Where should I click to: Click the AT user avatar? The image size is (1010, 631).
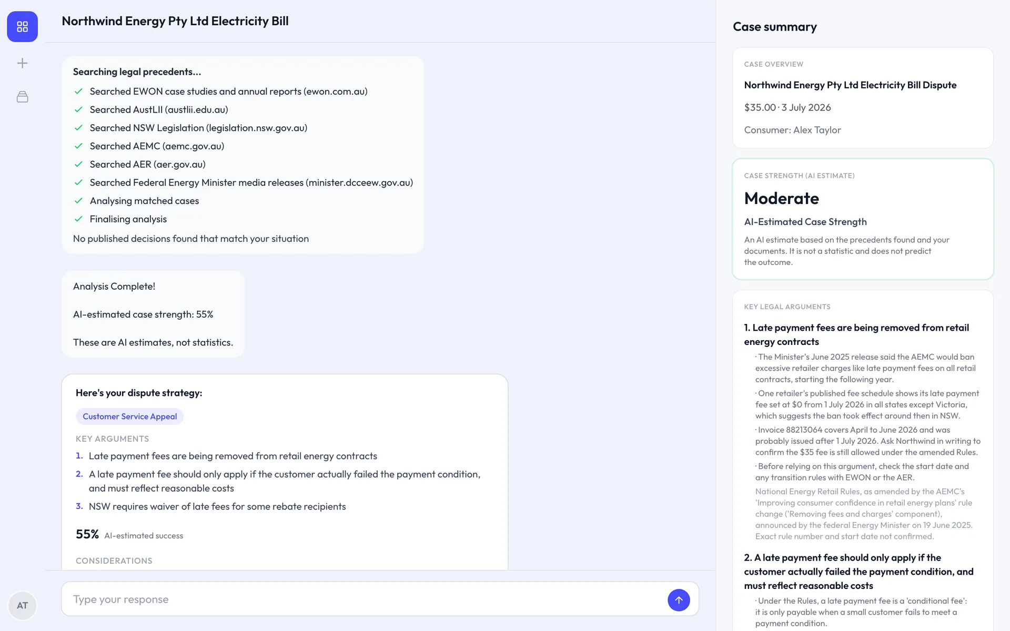[22, 605]
